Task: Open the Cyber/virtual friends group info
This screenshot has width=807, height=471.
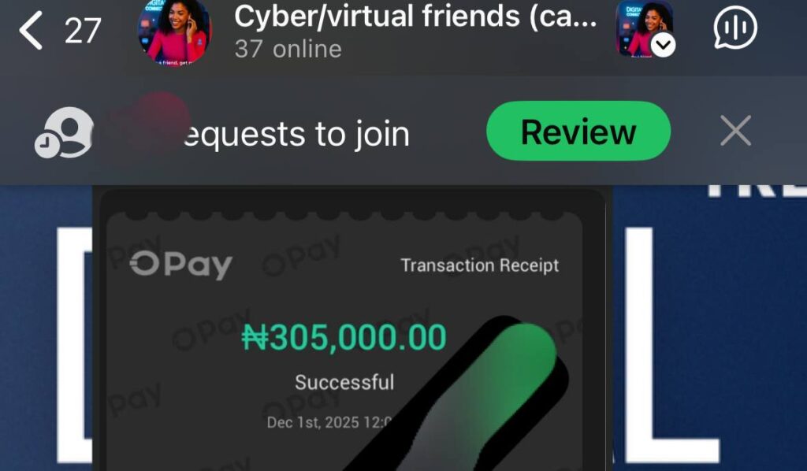Action: click(x=415, y=17)
